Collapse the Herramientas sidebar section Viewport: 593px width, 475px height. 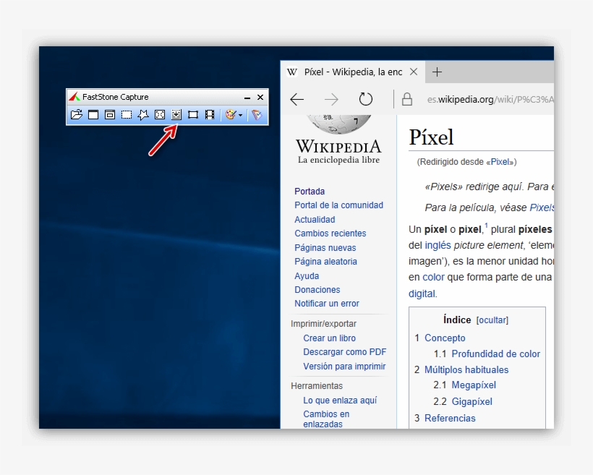pos(317,386)
